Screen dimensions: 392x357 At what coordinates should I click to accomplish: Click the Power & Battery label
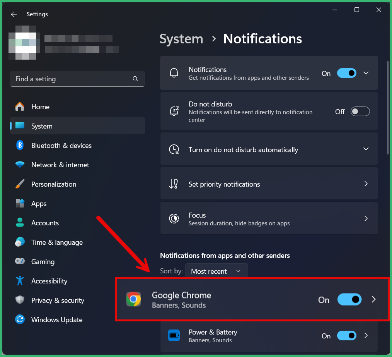[x=213, y=332]
